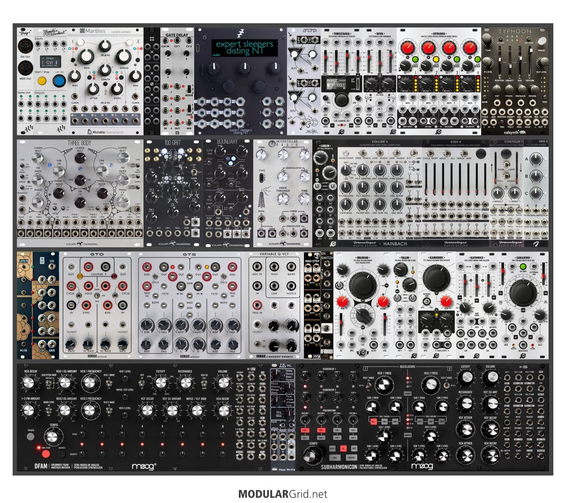This screenshot has height=503, width=566.
Task: Click the QUANTIZE button on Subharmonicon
Action: pos(407,435)
